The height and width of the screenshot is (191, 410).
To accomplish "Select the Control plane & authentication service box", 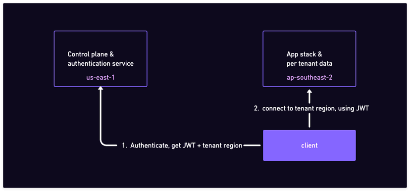I will click(x=101, y=58).
